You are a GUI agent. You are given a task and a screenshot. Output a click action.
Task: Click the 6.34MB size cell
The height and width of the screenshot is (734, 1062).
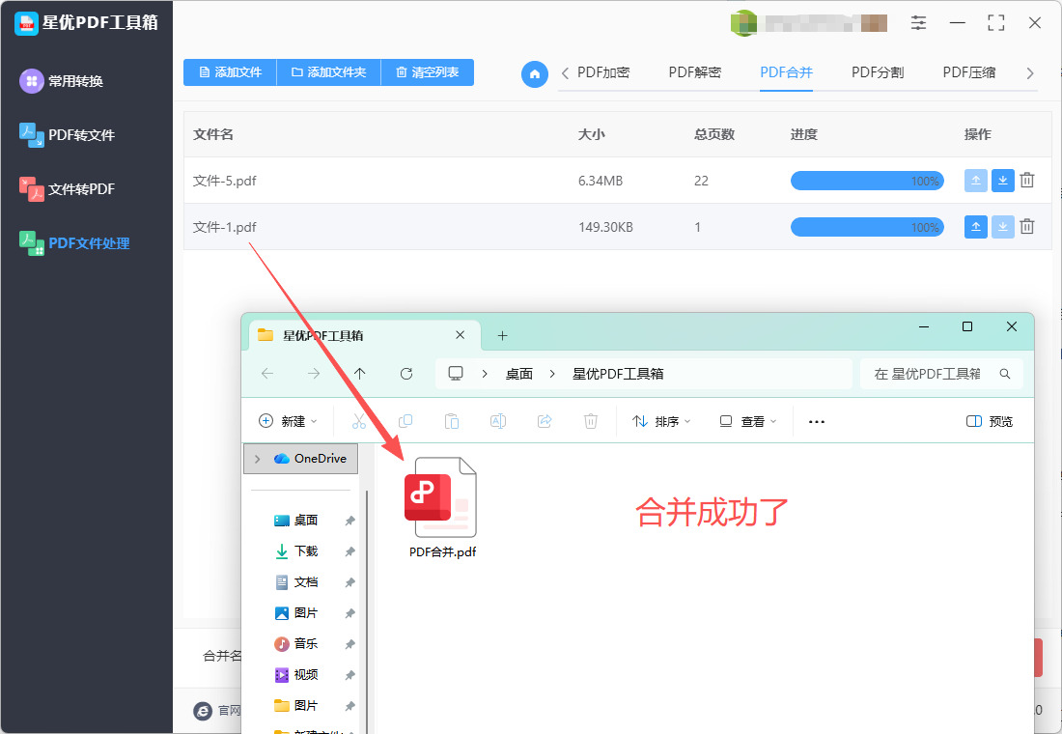pos(601,181)
